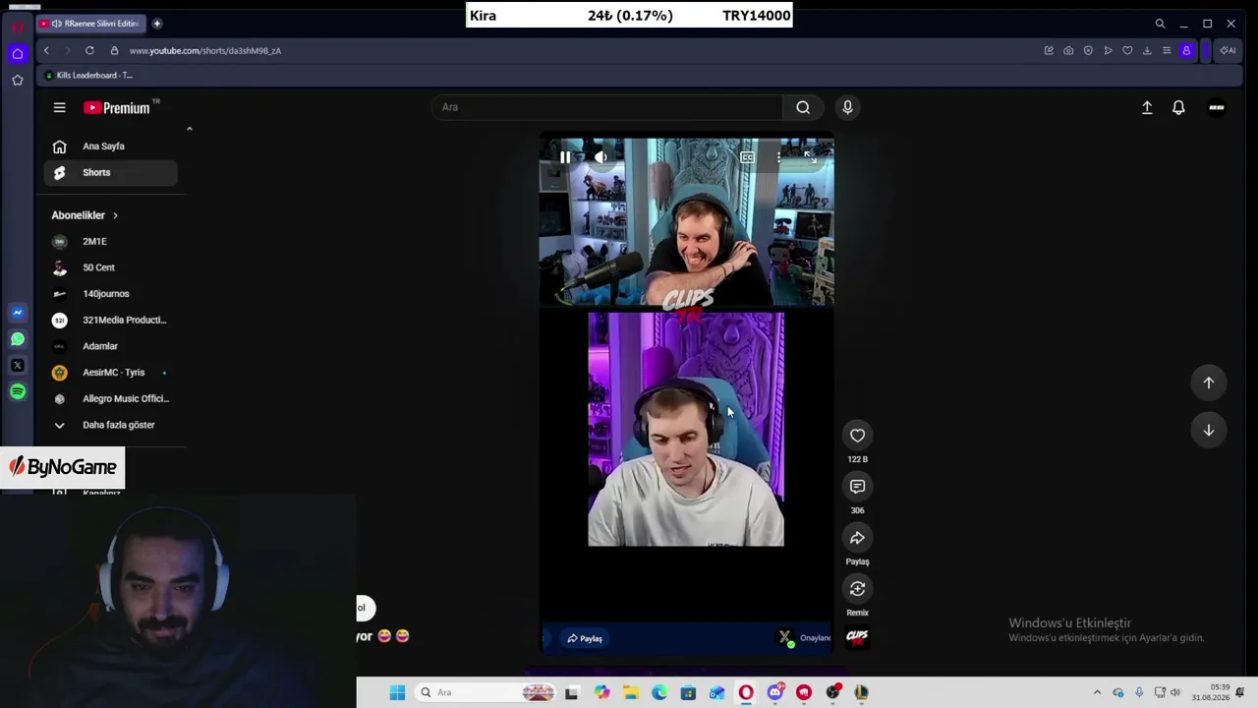Open the comments for this Short
1258x708 pixels.
(857, 487)
